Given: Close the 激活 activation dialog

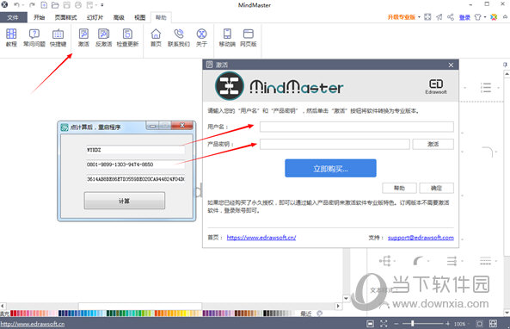Looking at the screenshot, I should (x=451, y=65).
